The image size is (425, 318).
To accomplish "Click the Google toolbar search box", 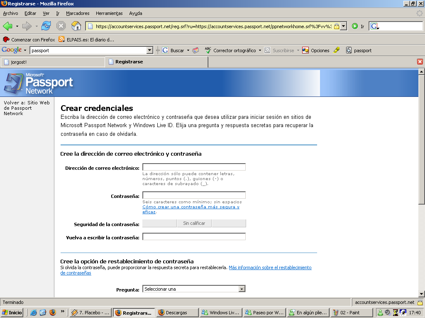I will coord(88,50).
